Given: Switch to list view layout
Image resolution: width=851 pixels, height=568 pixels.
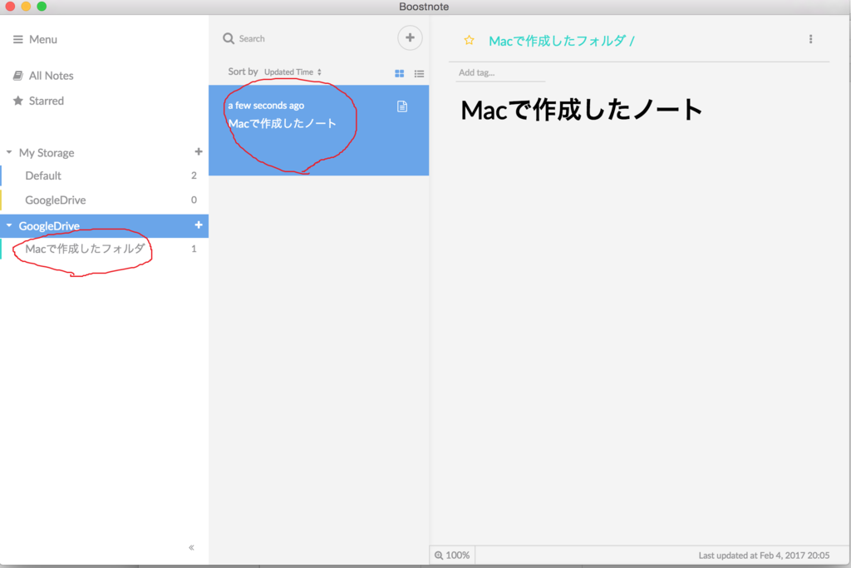Looking at the screenshot, I should pos(419,73).
